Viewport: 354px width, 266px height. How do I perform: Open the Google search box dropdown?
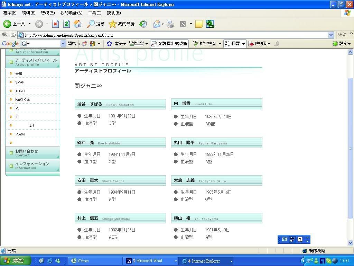click(x=63, y=44)
